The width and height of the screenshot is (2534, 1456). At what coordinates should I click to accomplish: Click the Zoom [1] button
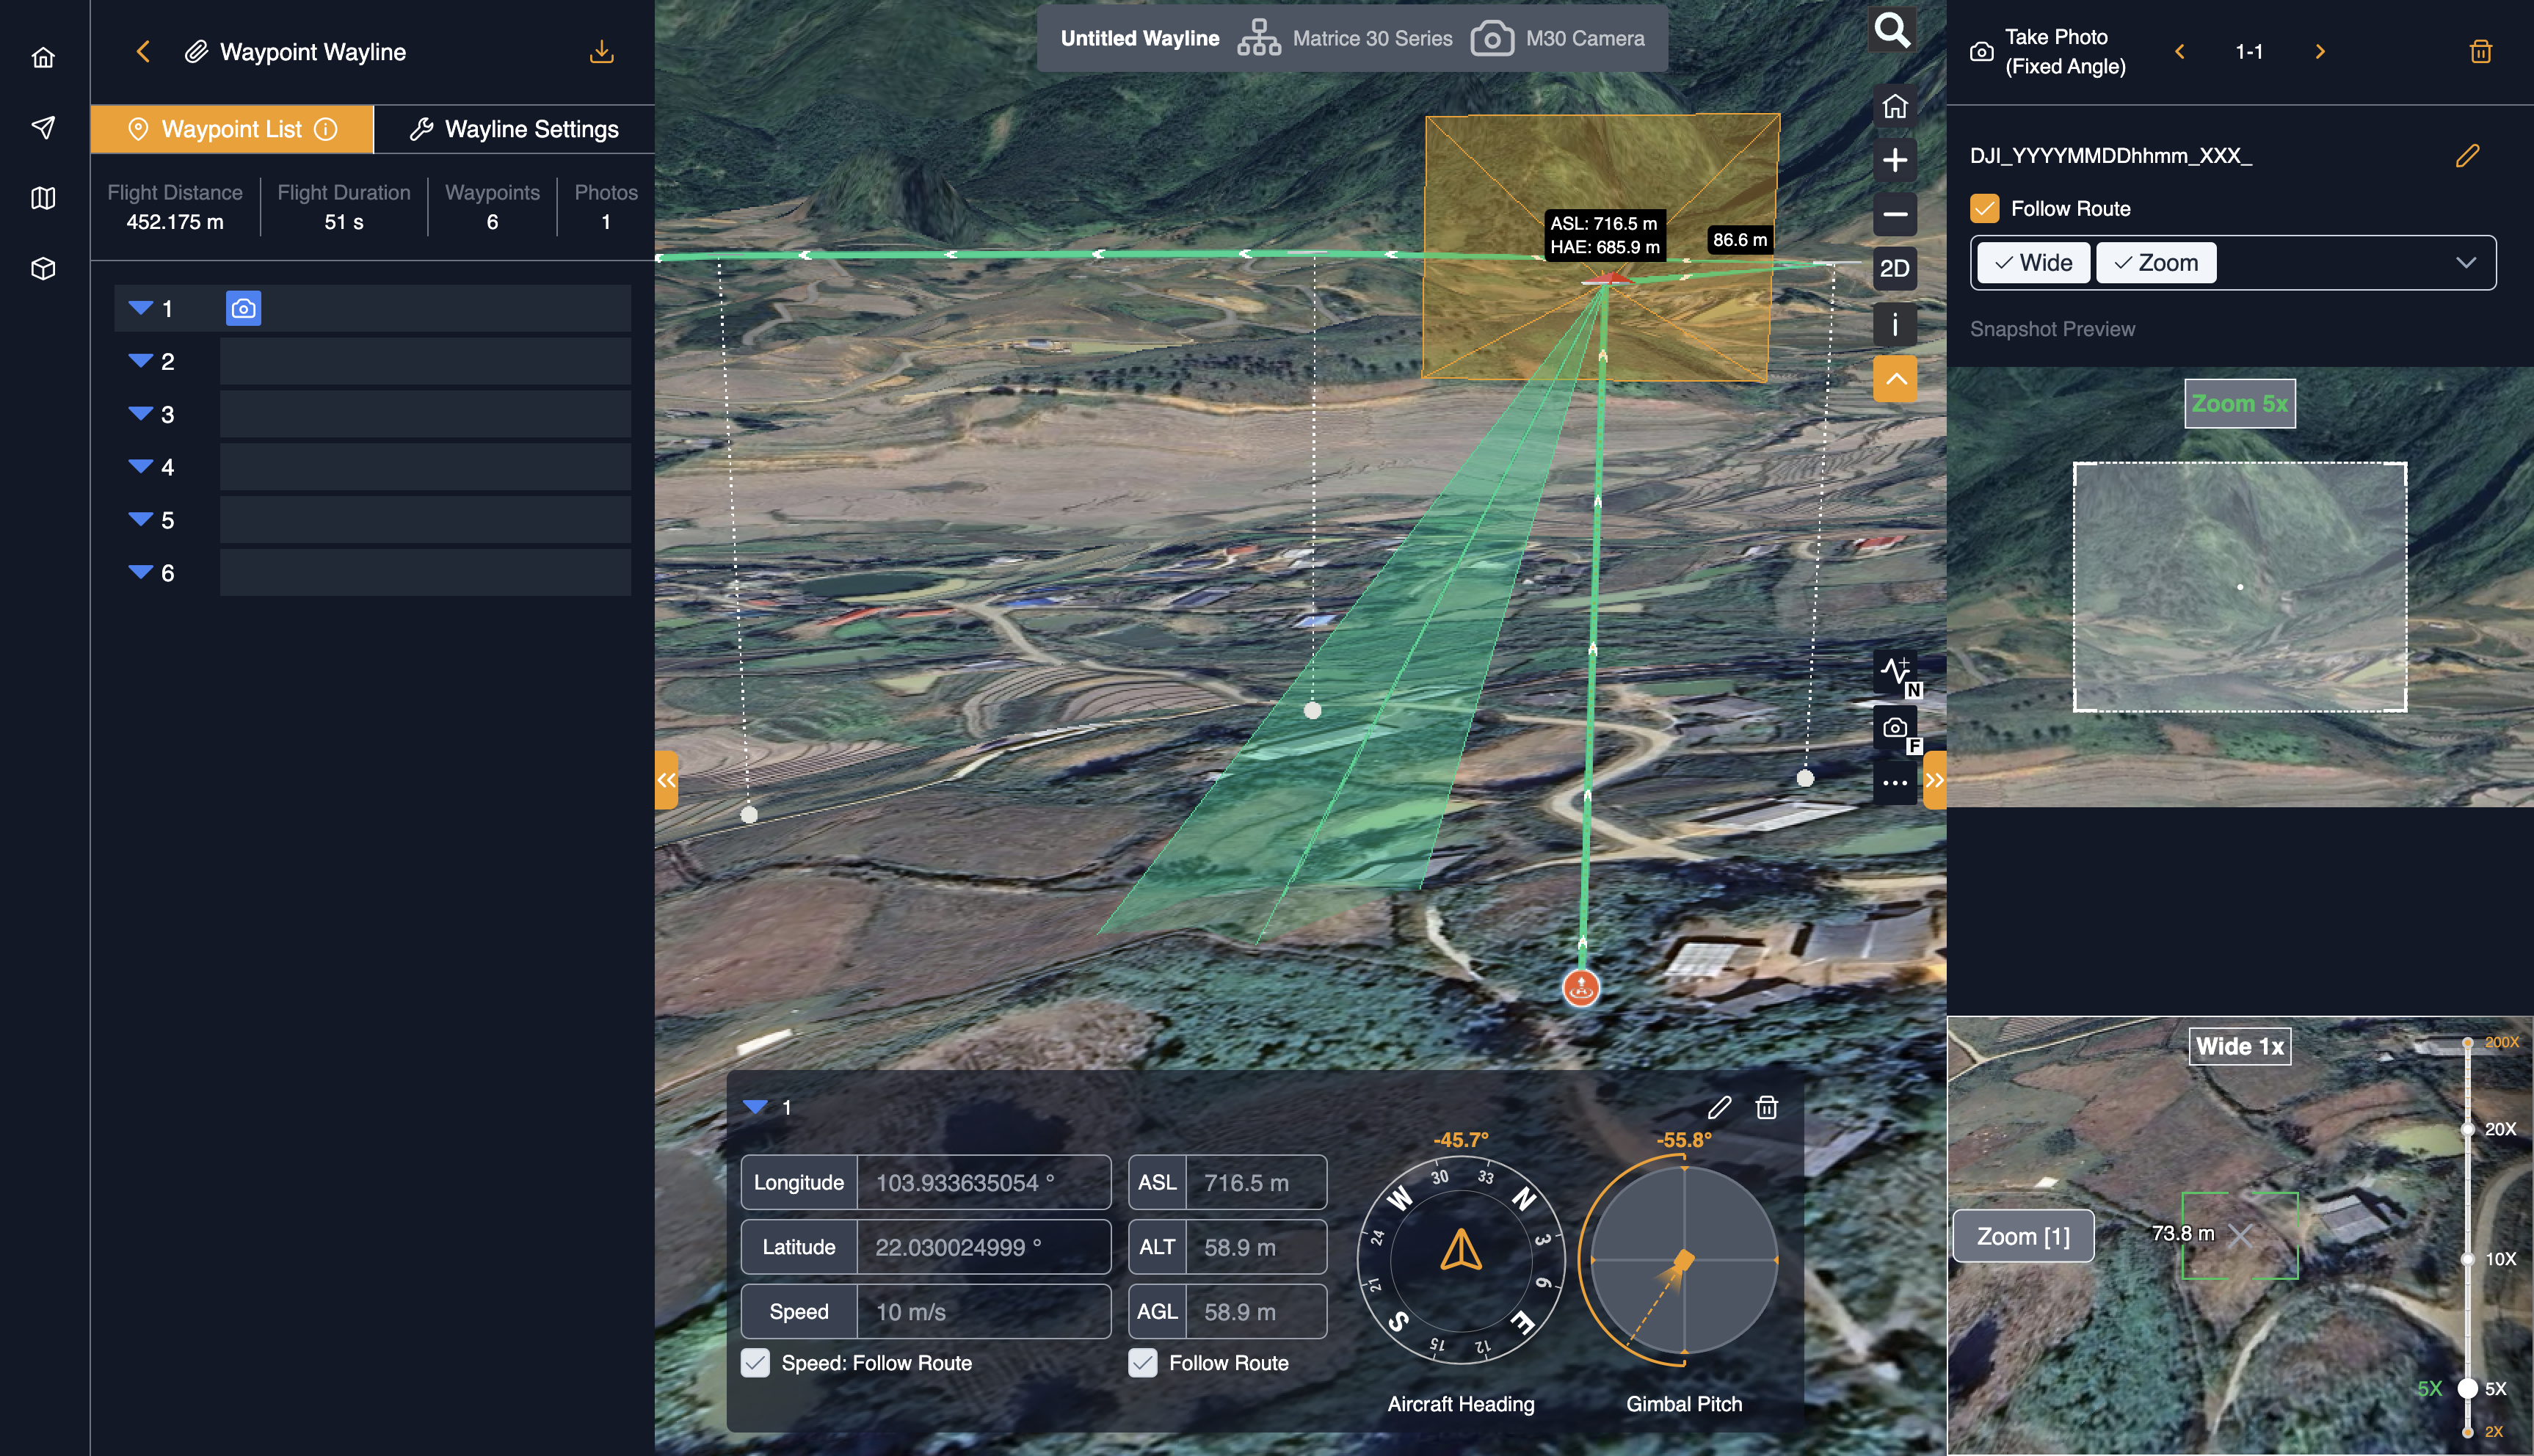[x=2023, y=1237]
